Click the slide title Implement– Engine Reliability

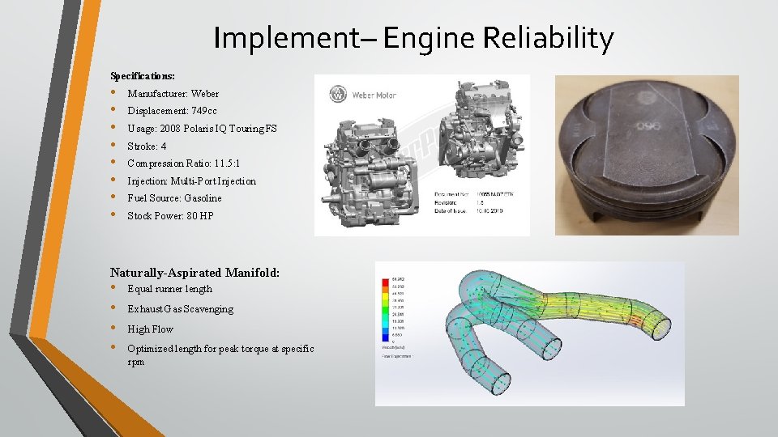coord(413,38)
